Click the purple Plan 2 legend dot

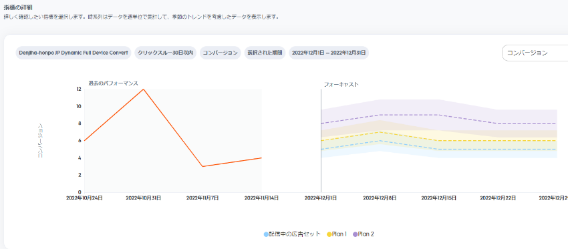pos(356,234)
